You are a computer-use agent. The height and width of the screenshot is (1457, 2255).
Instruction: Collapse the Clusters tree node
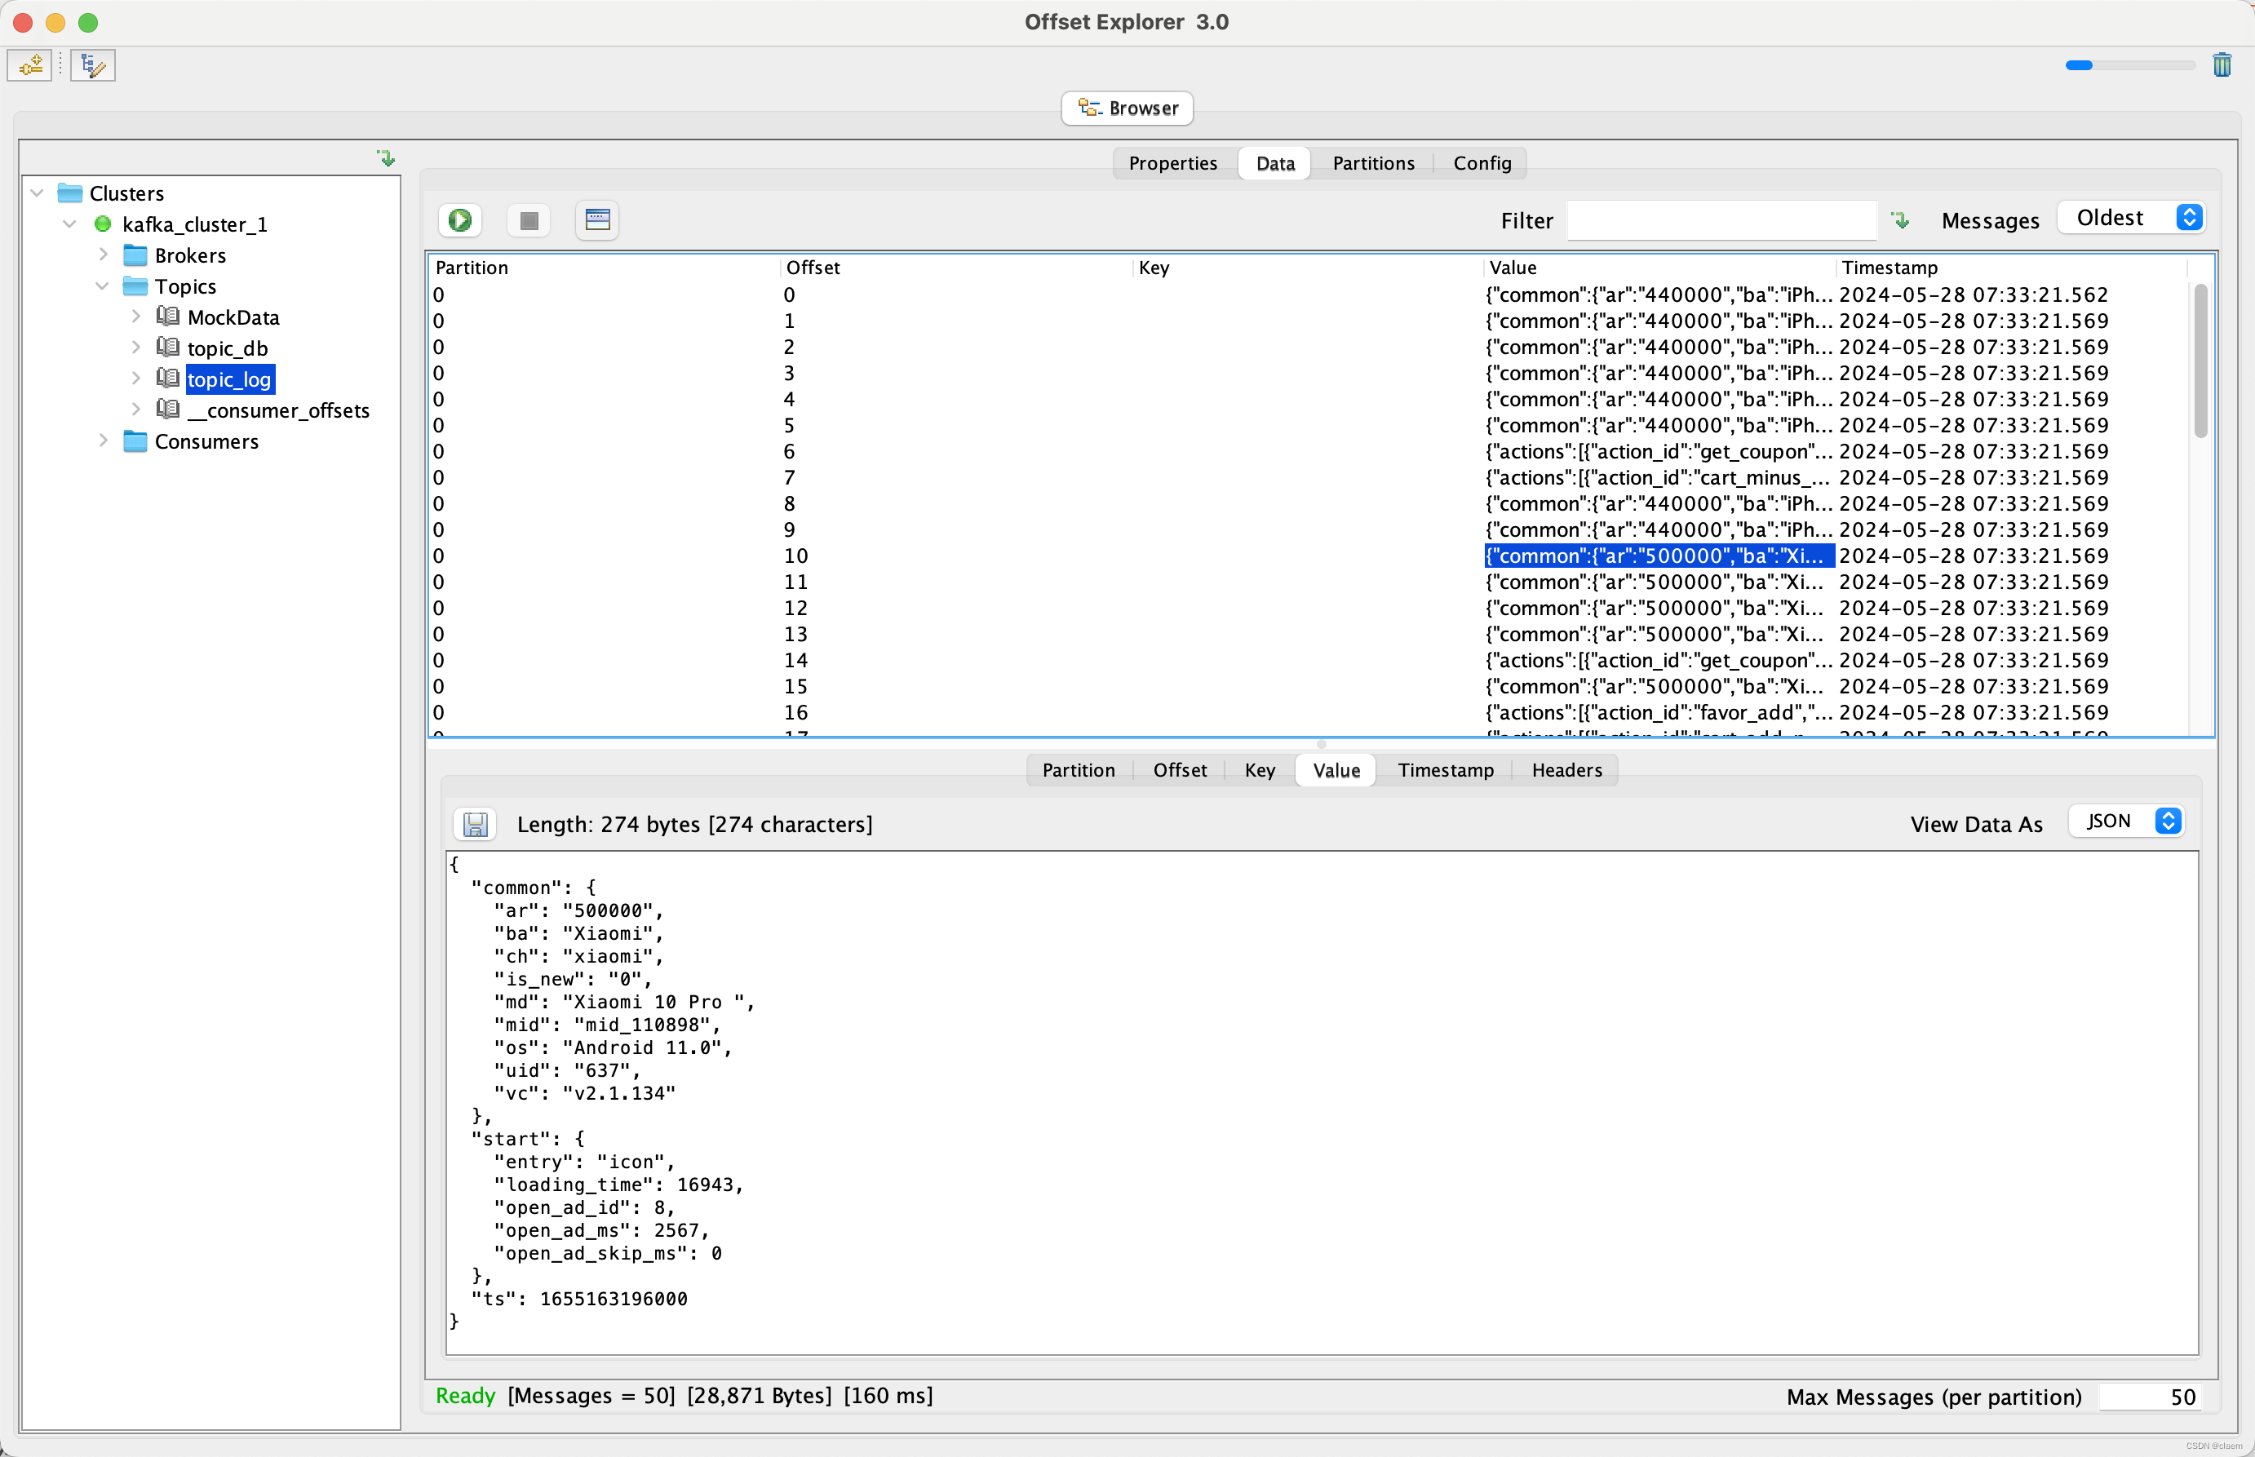coord(38,193)
